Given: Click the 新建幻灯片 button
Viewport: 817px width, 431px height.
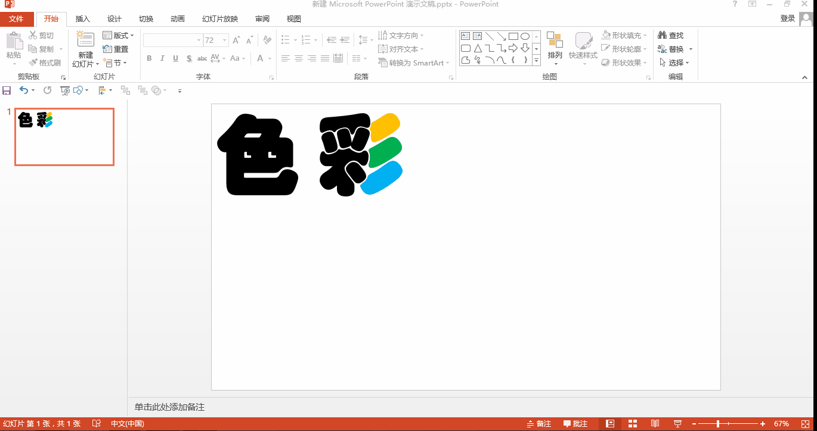Looking at the screenshot, I should (85, 49).
